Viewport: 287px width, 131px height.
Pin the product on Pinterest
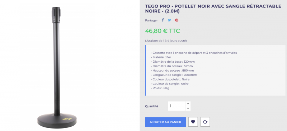click(x=177, y=20)
